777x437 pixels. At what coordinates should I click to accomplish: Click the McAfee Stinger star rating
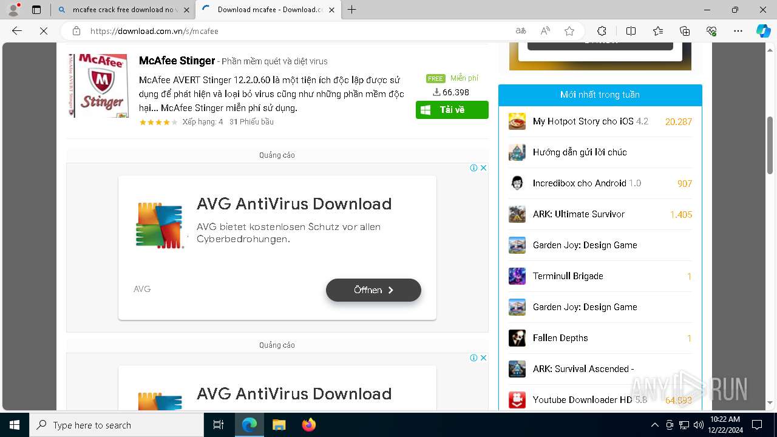coord(158,122)
